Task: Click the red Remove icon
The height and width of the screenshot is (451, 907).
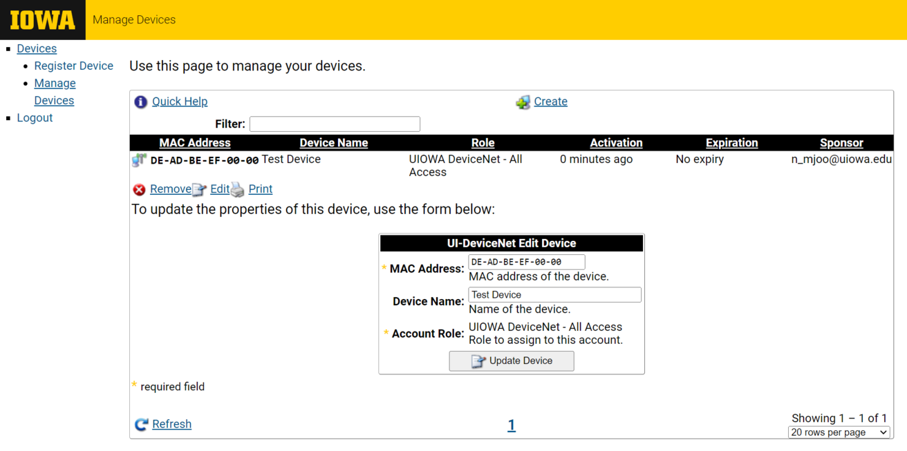Action: click(140, 189)
